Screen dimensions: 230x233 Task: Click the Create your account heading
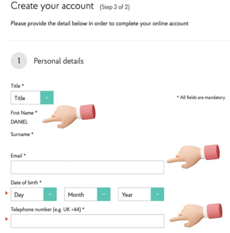click(x=52, y=6)
